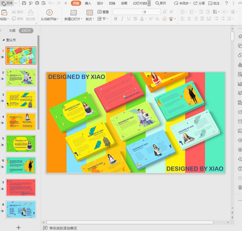Open the font color A picker

[x=142, y=19]
